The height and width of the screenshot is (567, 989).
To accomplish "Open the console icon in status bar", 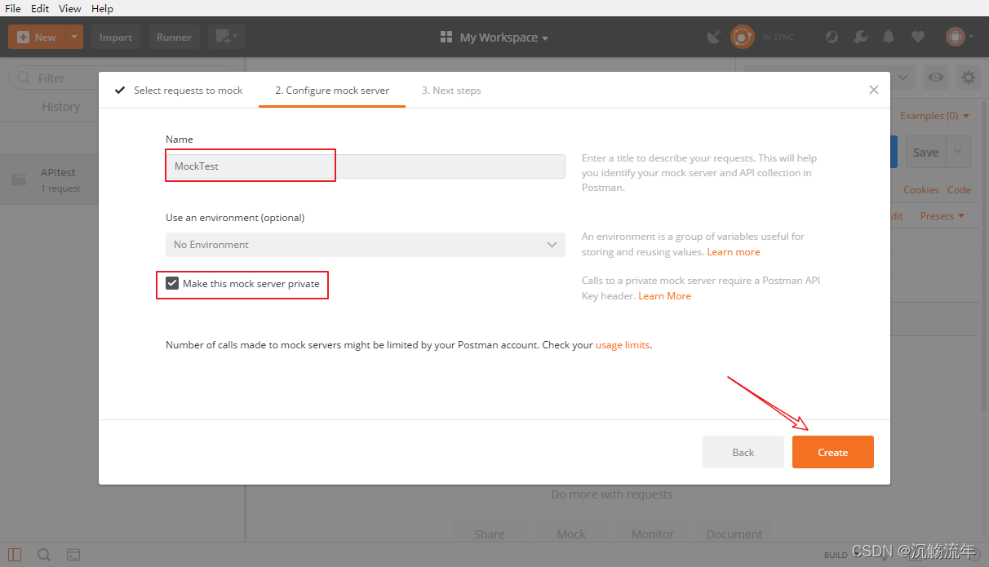I will [73, 555].
